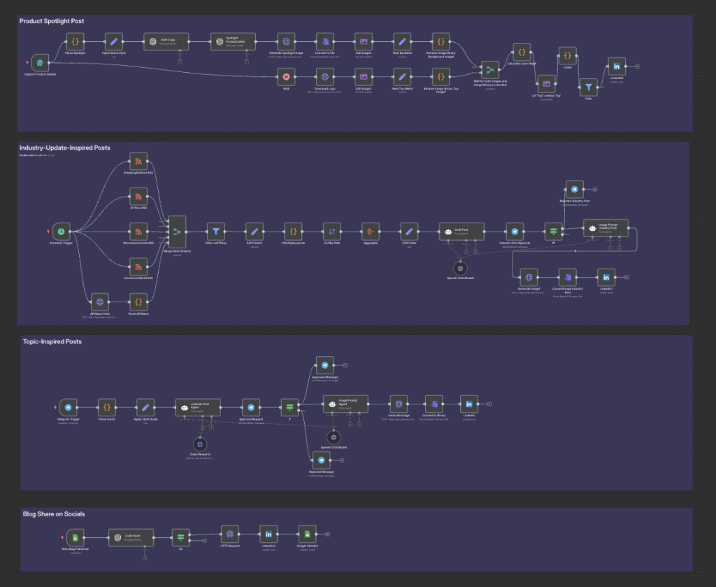The height and width of the screenshot is (587, 716).
Task: Open the Filter Last7Days node
Action: coord(216,232)
